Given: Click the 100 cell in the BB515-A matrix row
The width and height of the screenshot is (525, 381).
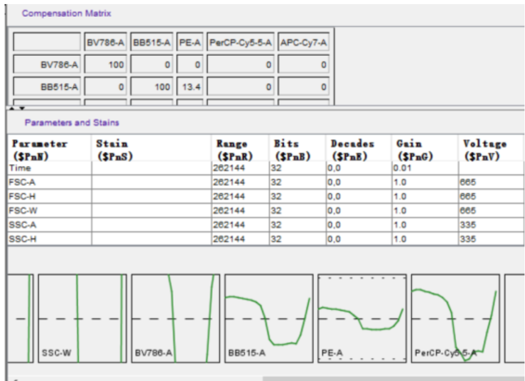Looking at the screenshot, I should (x=152, y=87).
